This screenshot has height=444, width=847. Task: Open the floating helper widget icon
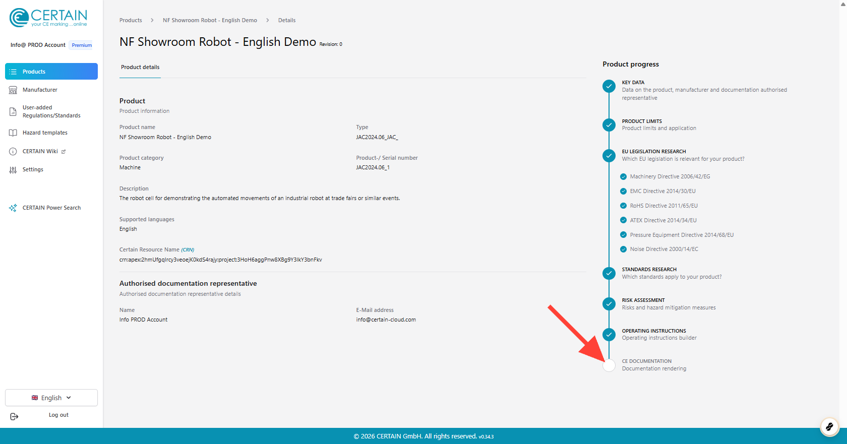[x=829, y=427]
